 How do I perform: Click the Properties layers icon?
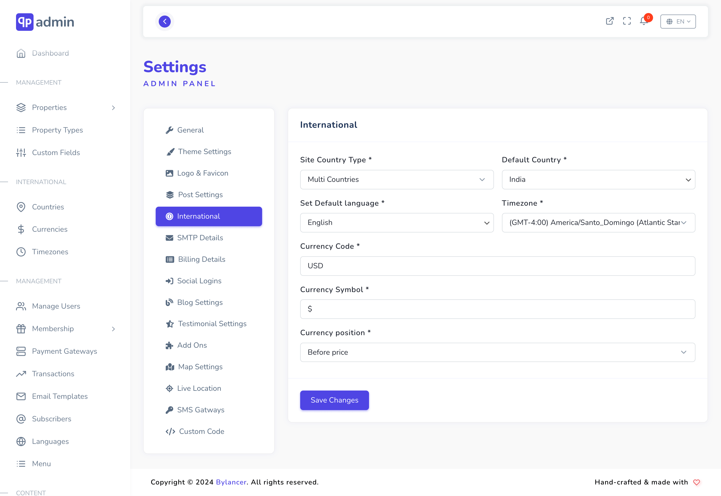point(21,107)
